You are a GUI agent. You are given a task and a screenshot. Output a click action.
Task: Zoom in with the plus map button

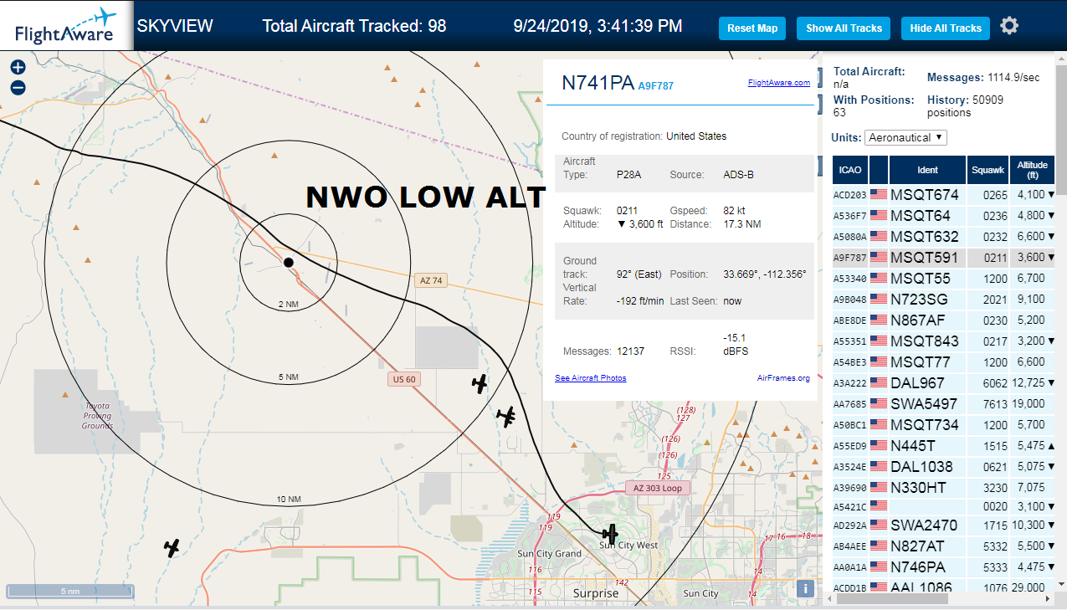coord(18,68)
